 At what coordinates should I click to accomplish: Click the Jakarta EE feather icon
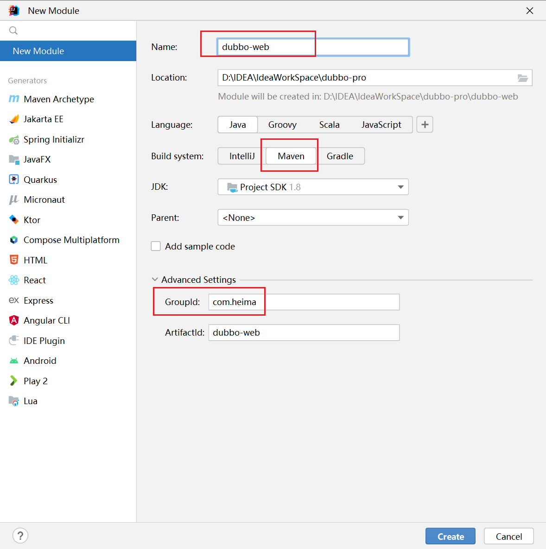[14, 119]
